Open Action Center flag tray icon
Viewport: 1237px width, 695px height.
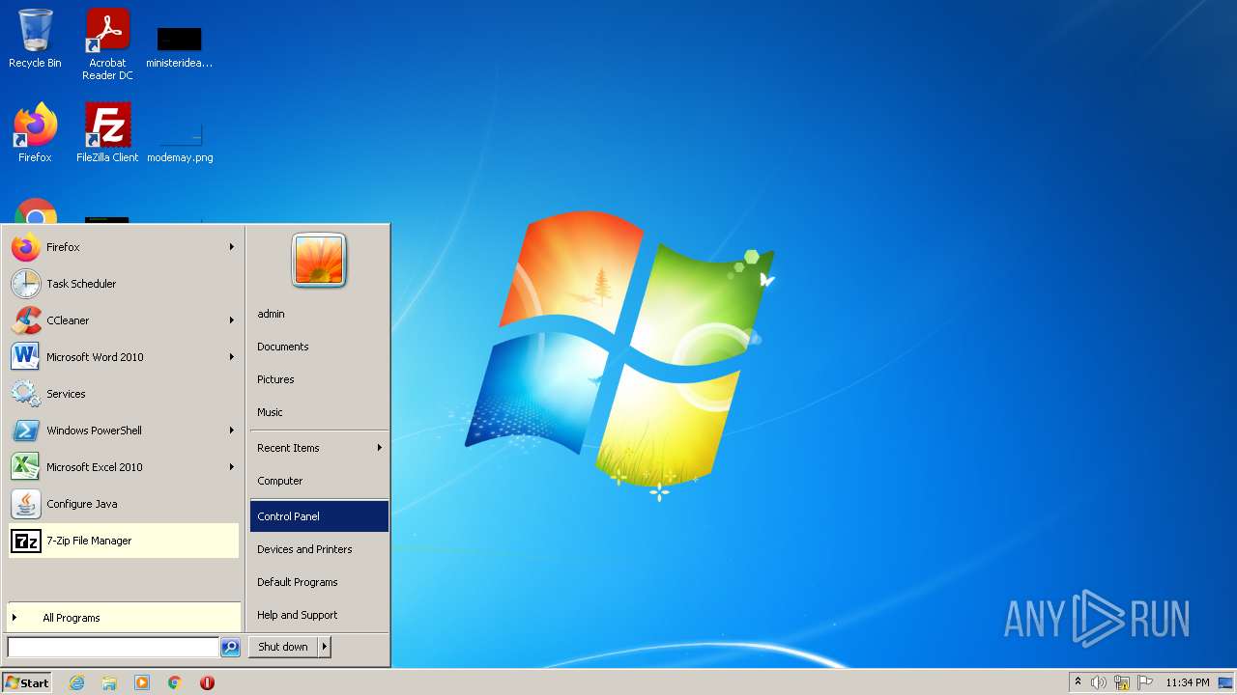coord(1145,682)
